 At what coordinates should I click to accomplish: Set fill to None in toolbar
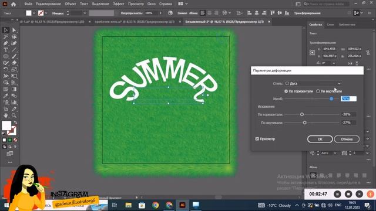[15, 140]
